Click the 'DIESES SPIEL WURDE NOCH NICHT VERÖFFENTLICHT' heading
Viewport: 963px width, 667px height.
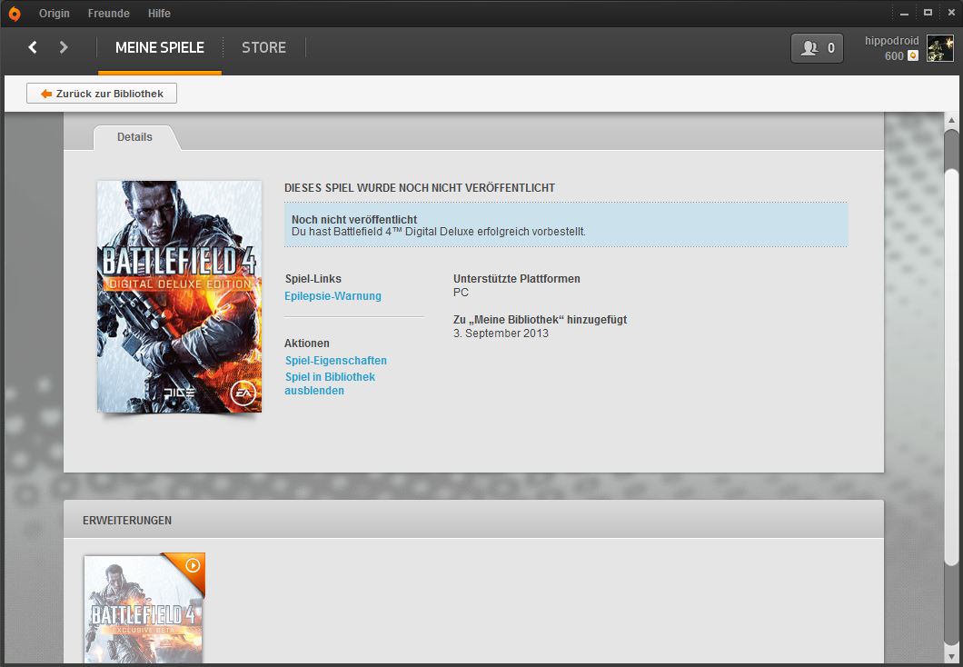420,188
